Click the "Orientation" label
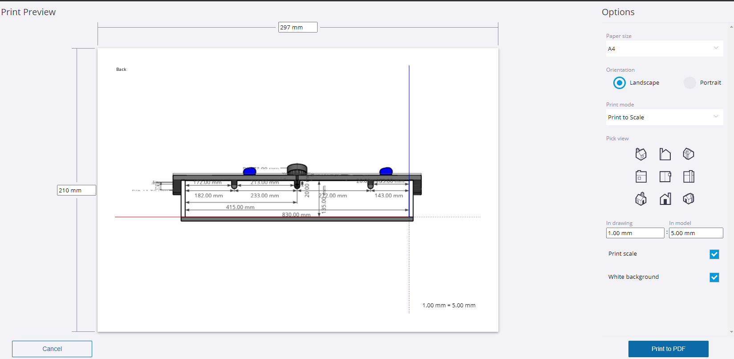734x359 pixels. [620, 70]
